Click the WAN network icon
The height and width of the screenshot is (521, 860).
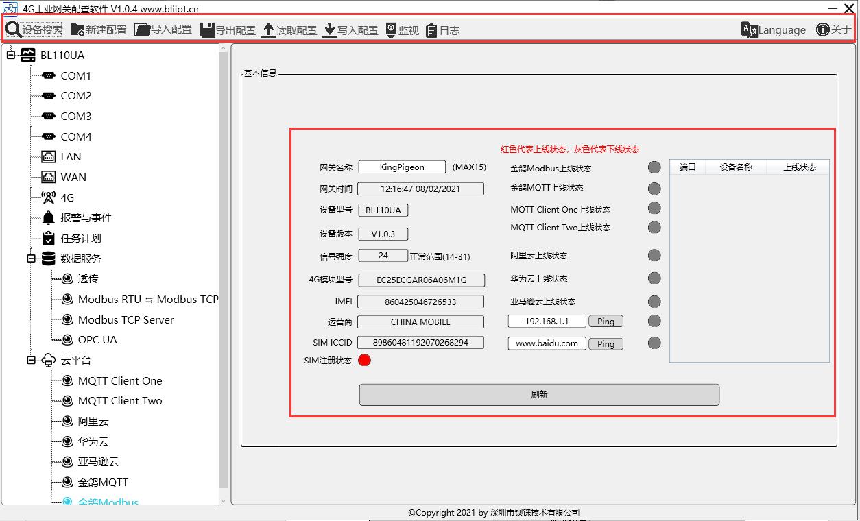click(x=48, y=178)
